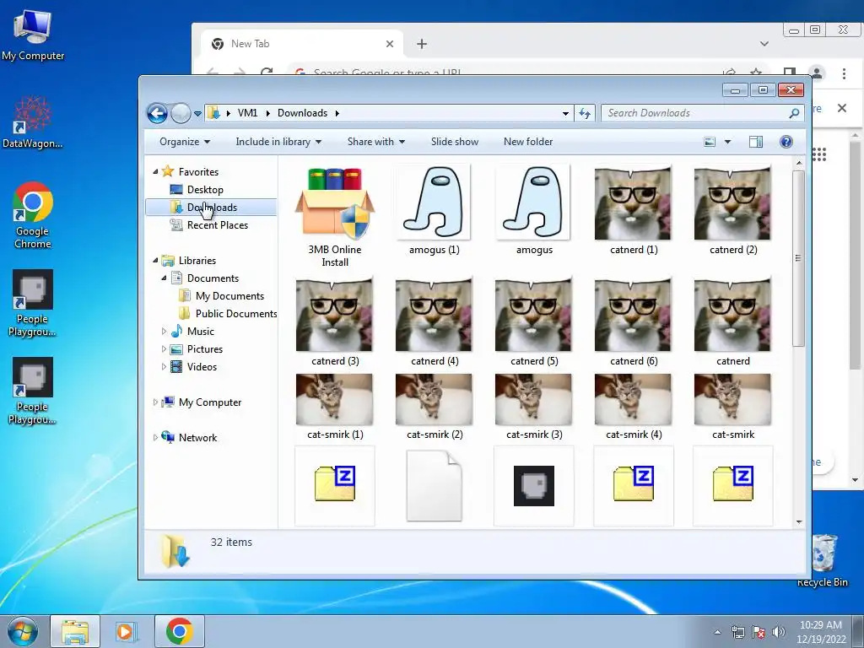This screenshot has width=864, height=648.
Task: Open Windows Media Player from taskbar
Action: coord(127,631)
